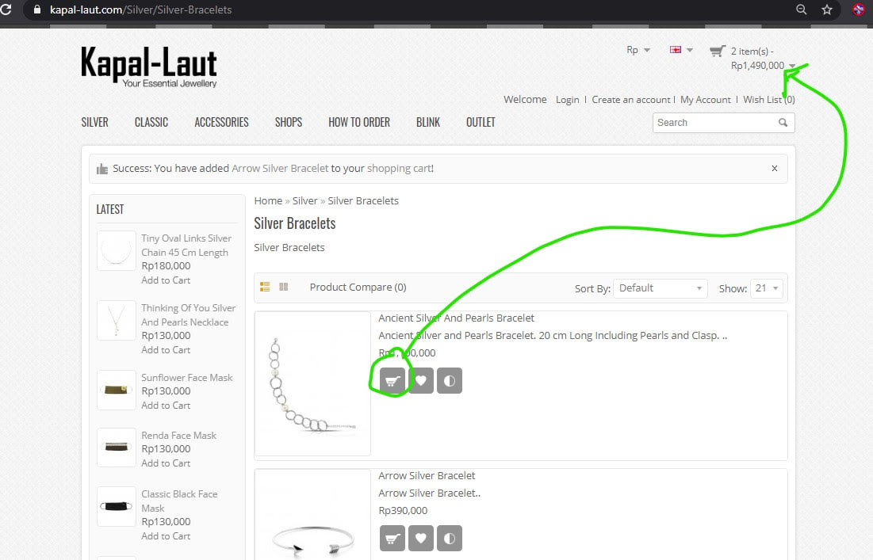Open Arrow Silver Bracelet link in success message

(x=280, y=169)
